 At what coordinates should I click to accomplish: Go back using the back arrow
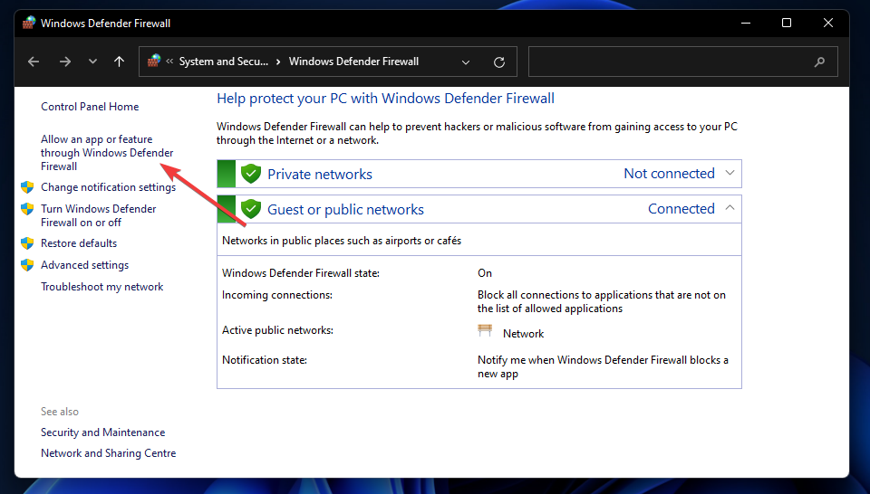pyautogui.click(x=34, y=62)
